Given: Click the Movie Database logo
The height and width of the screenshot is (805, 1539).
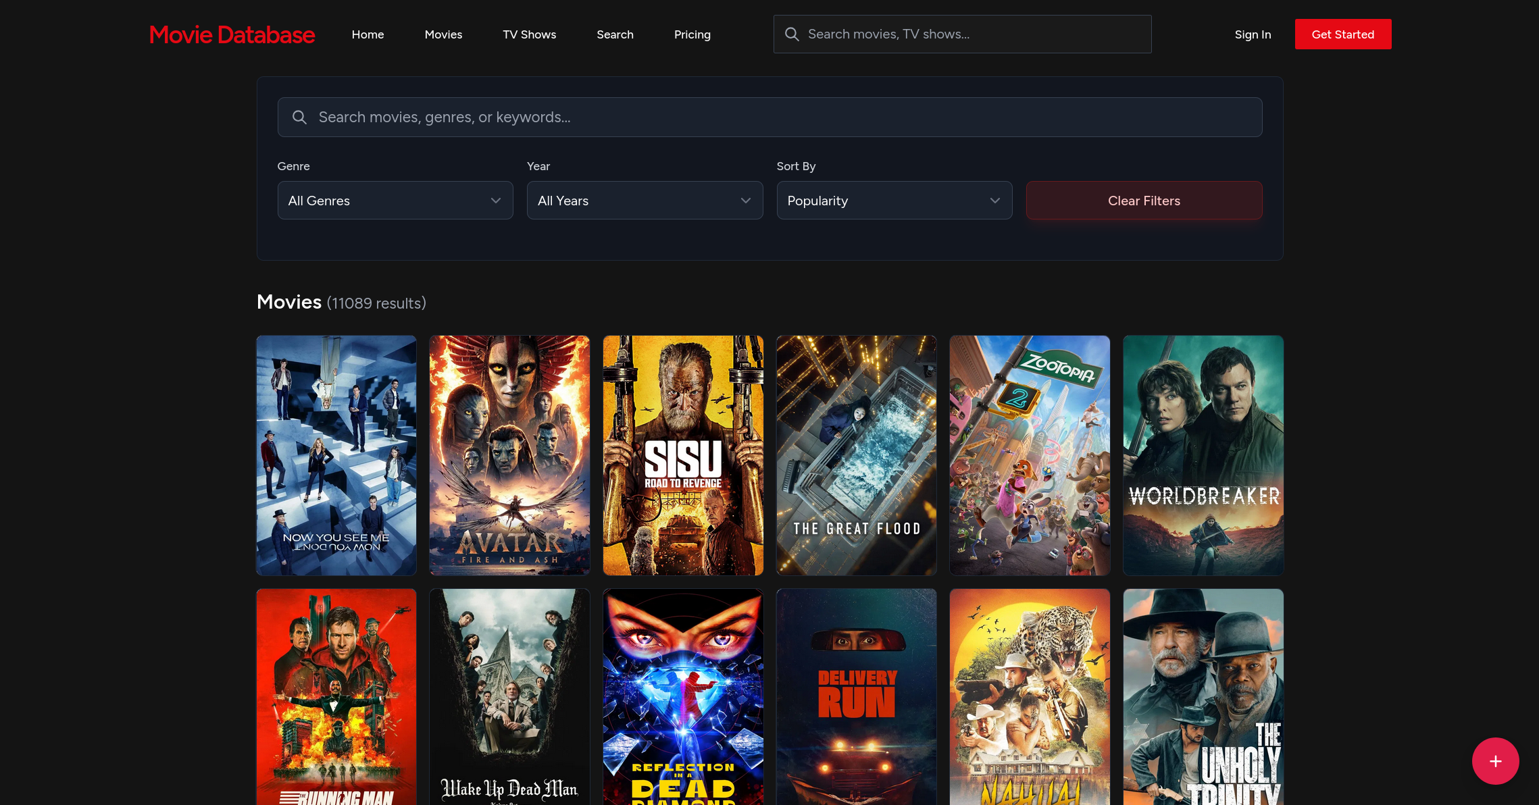Looking at the screenshot, I should (232, 34).
